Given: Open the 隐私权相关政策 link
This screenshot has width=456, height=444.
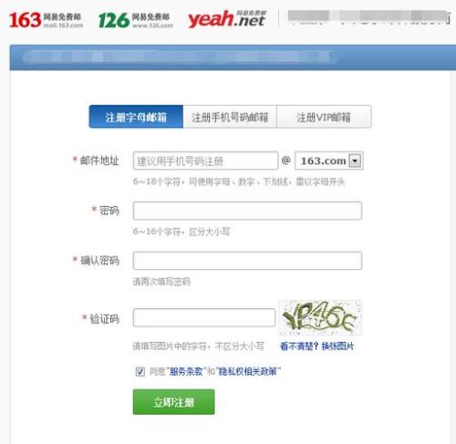Looking at the screenshot, I should (248, 371).
